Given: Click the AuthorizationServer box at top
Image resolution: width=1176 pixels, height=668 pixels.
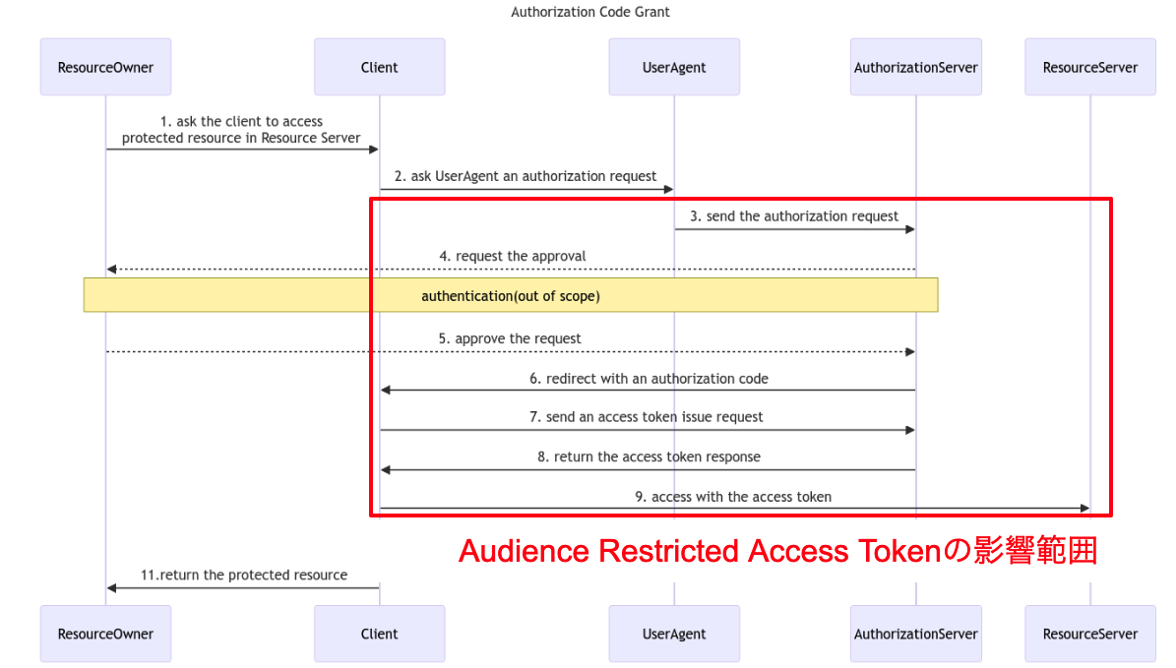Looking at the screenshot, I should [915, 66].
